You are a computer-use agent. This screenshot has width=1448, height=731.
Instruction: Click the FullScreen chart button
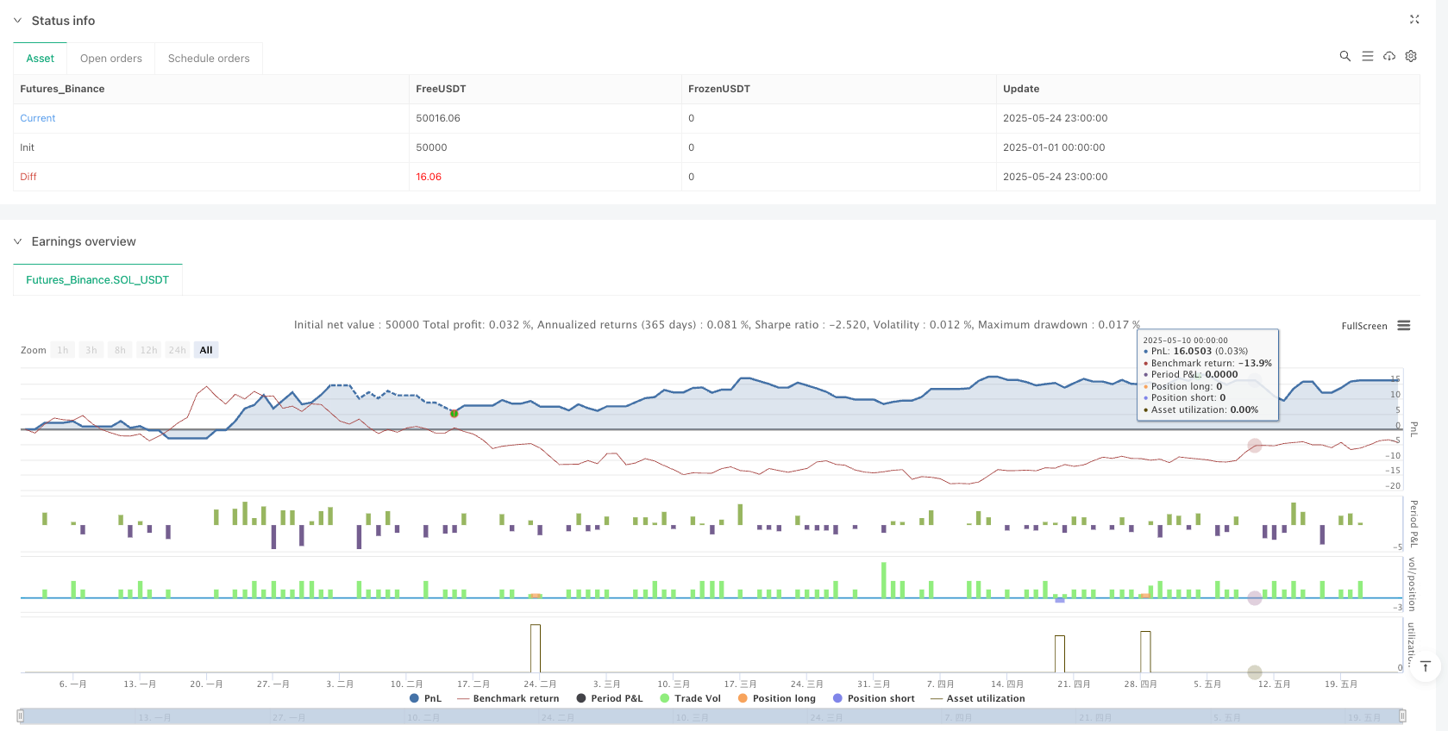[1363, 326]
